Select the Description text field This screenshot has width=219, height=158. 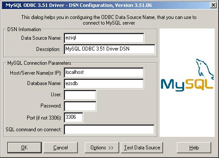(109, 49)
